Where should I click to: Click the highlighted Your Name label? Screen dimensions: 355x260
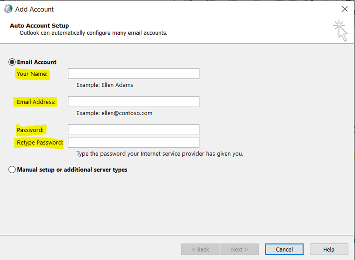click(x=32, y=74)
